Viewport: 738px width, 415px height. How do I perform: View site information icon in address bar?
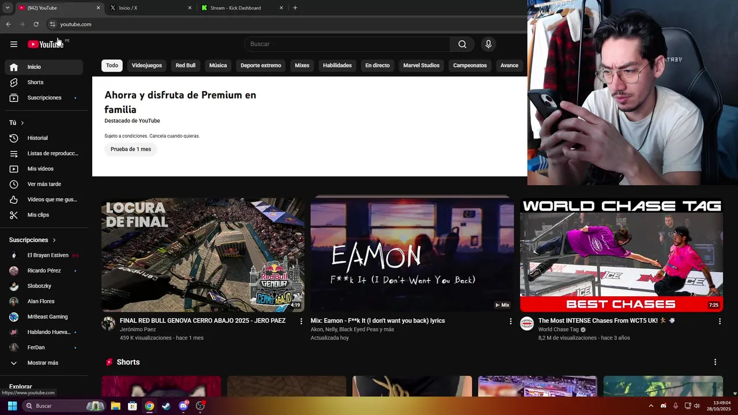[52, 24]
